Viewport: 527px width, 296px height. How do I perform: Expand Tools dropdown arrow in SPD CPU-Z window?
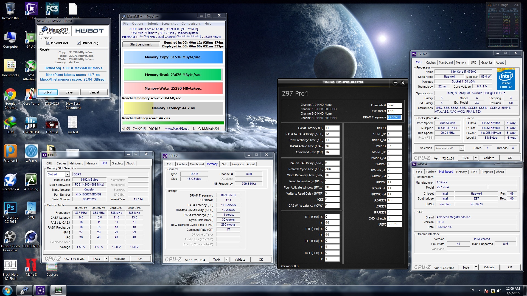click(x=106, y=259)
